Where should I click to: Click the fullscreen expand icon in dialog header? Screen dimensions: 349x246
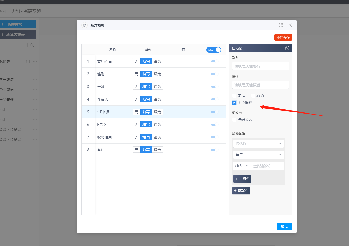point(281,25)
